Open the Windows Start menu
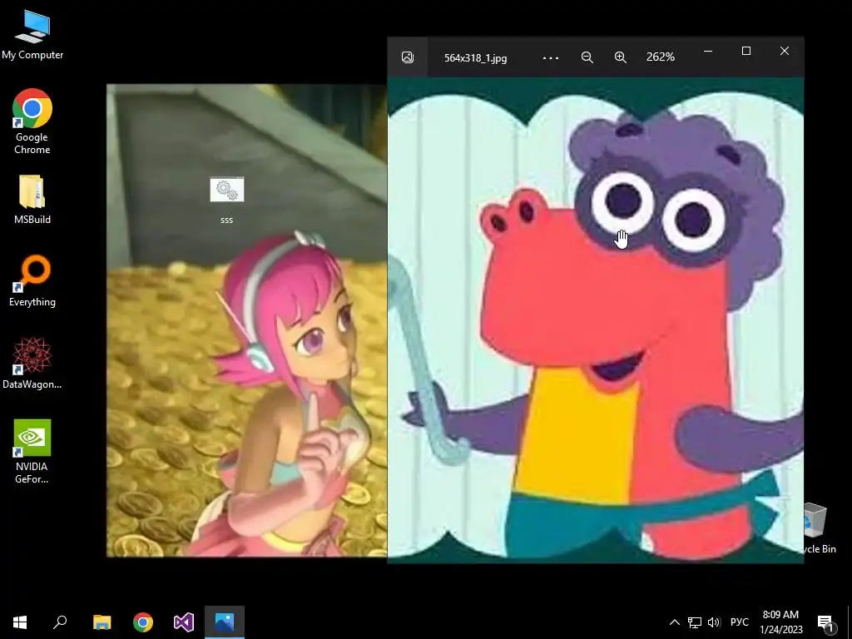The image size is (852, 639). (20, 622)
